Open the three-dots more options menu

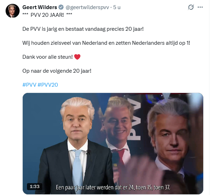[x=200, y=7]
